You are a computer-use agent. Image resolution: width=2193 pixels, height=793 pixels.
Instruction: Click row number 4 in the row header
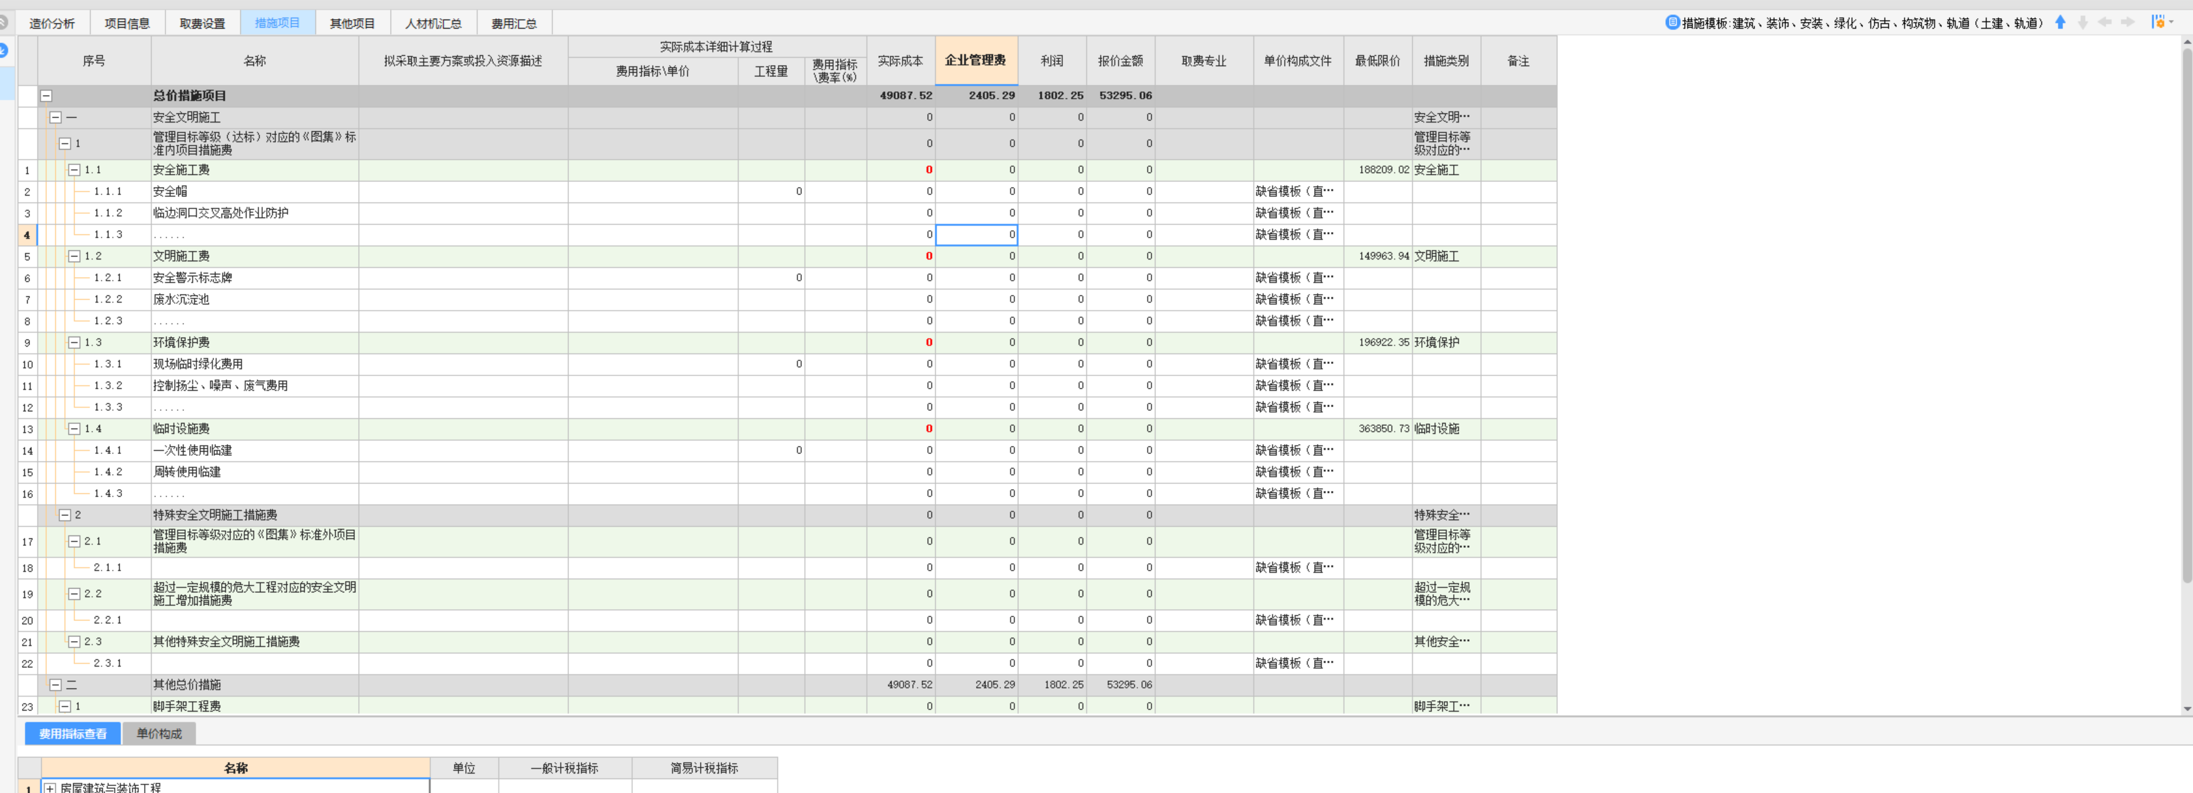[28, 235]
